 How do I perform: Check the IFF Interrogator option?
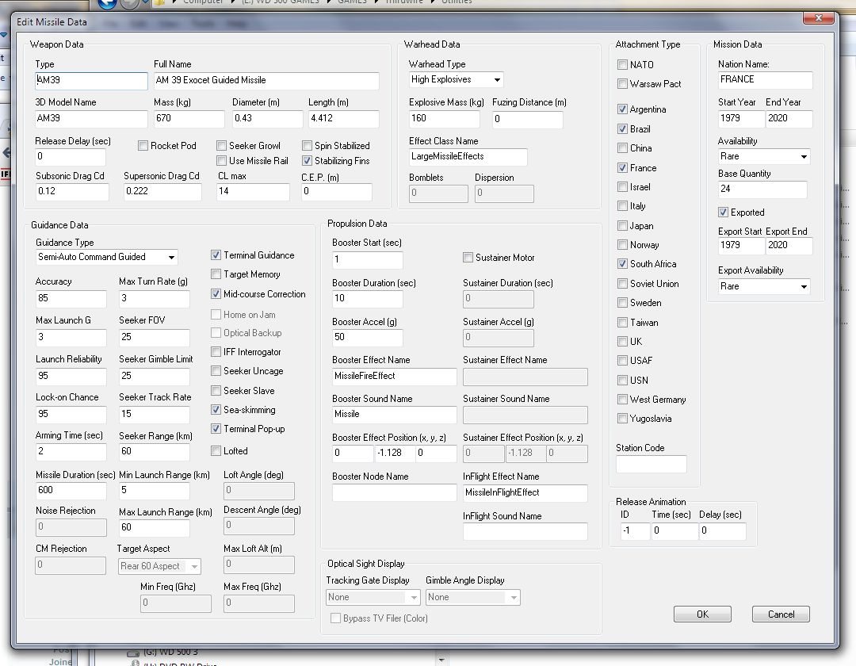216,352
